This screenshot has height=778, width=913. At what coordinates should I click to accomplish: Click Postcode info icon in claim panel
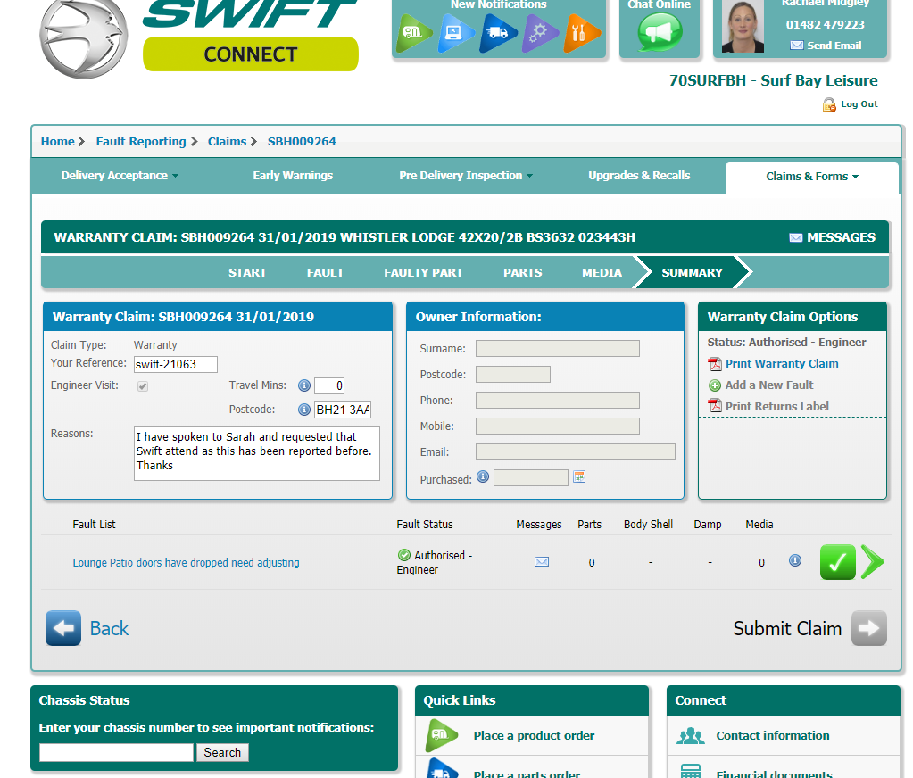pyautogui.click(x=304, y=410)
